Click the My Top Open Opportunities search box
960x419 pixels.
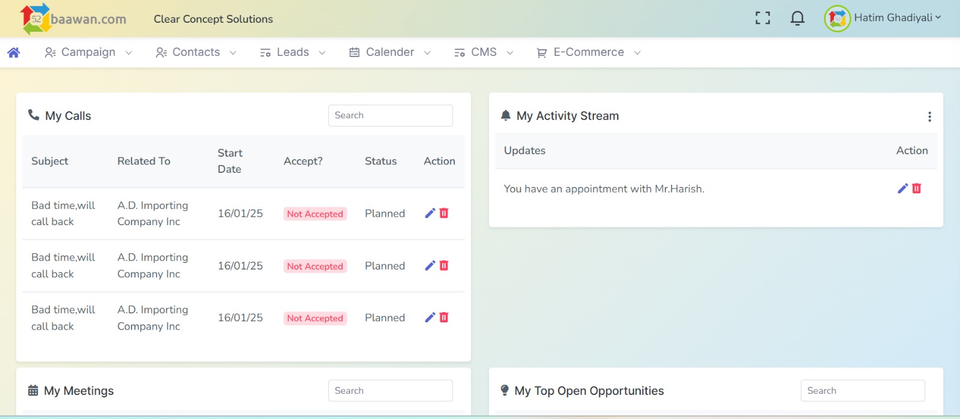pos(862,390)
